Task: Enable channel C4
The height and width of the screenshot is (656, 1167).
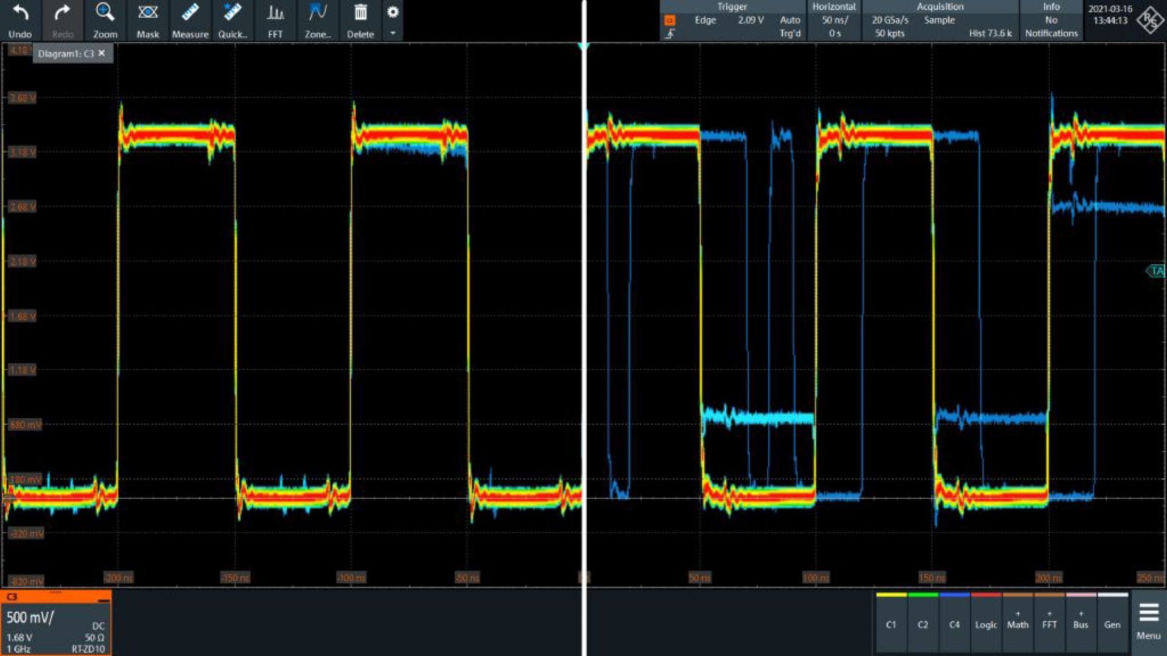Action: tap(954, 623)
